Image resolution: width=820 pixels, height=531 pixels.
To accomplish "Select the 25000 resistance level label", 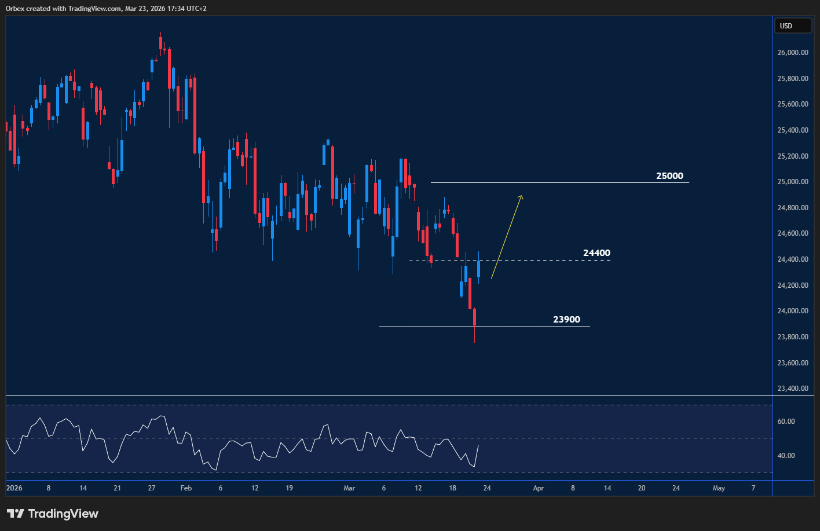I will [669, 175].
